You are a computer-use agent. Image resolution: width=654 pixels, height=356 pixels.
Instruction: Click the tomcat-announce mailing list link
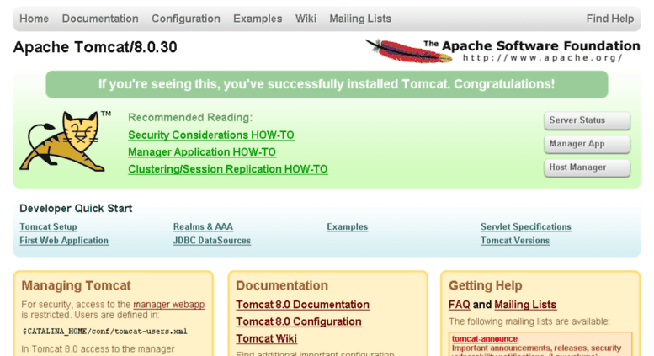485,339
